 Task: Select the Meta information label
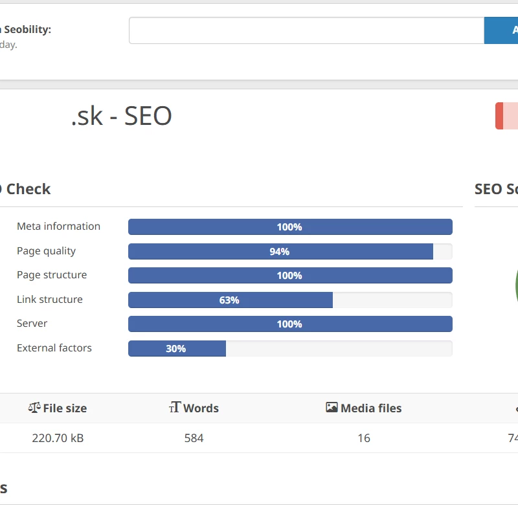click(58, 227)
